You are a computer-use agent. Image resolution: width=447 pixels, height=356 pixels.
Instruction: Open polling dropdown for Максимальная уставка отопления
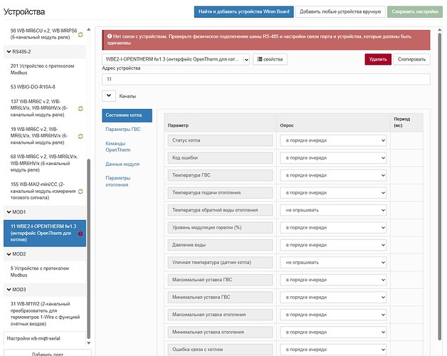(x=333, y=315)
